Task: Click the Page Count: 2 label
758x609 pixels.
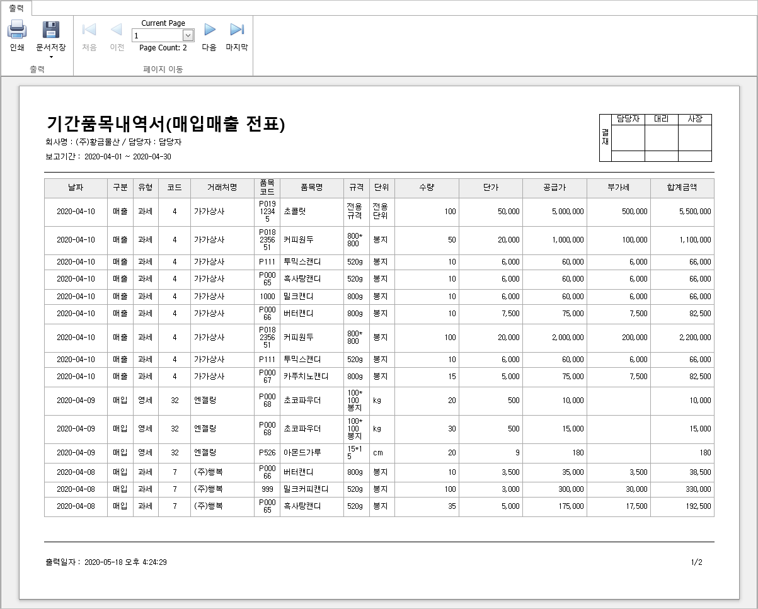Action: point(163,48)
